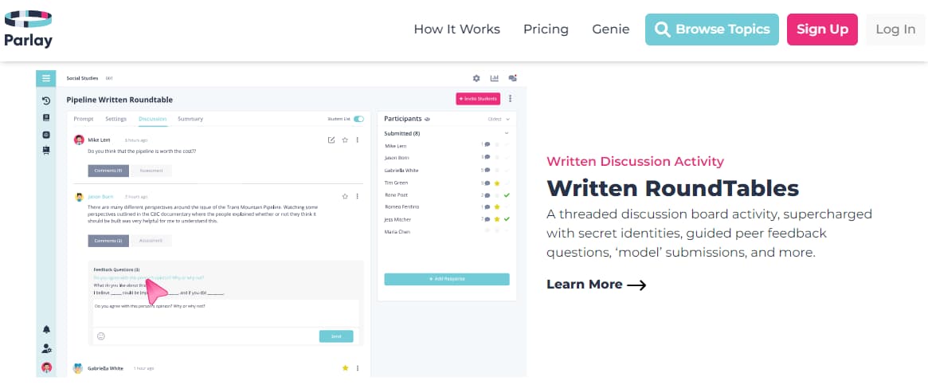Open the book icon in the sidebar
The width and height of the screenshot is (928, 389).
point(46,118)
